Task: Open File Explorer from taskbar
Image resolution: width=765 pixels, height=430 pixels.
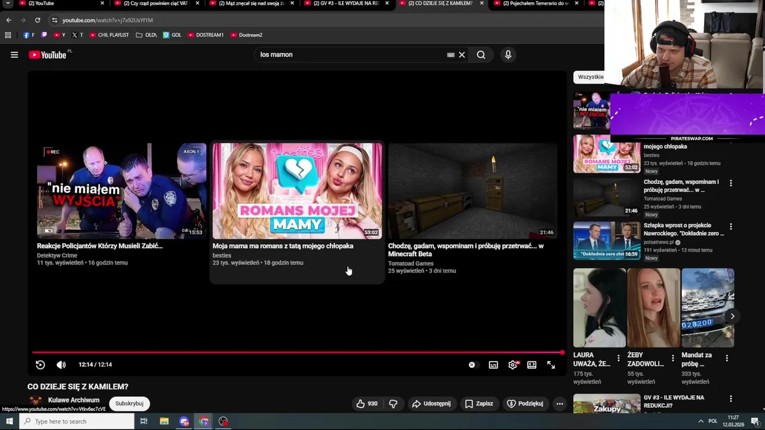Action: click(164, 422)
